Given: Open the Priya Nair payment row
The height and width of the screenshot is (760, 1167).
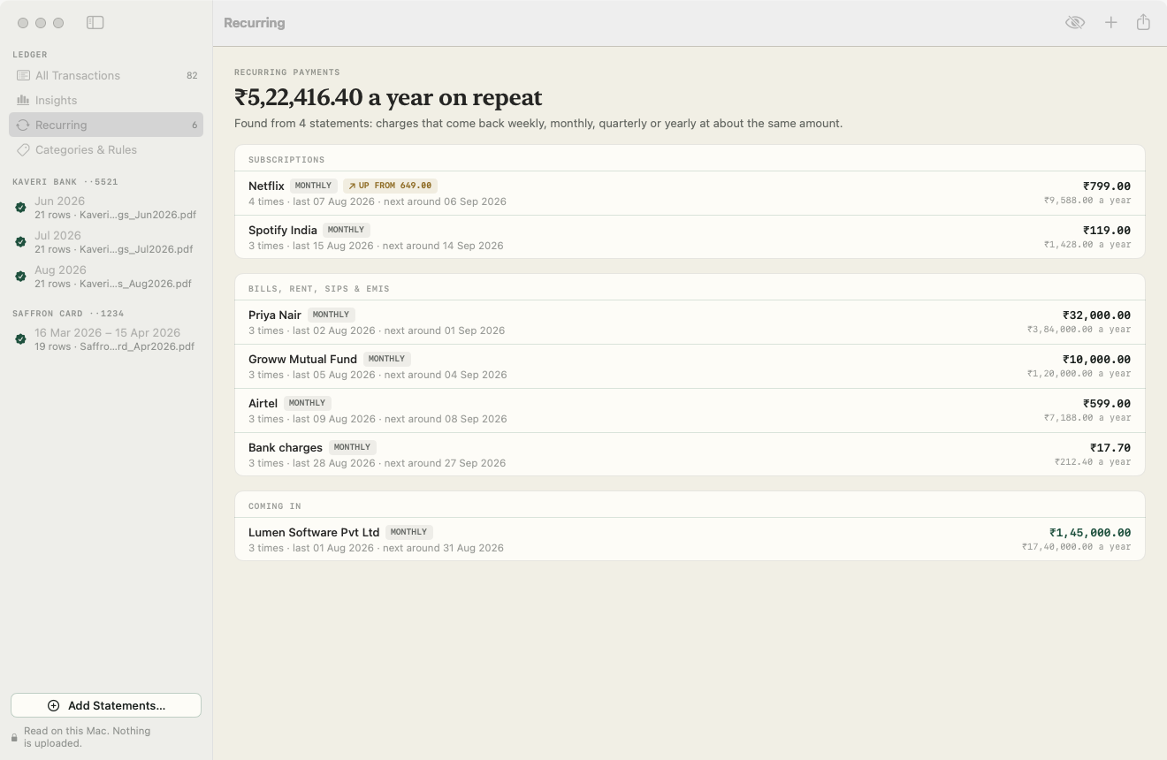Looking at the screenshot, I should 690,323.
